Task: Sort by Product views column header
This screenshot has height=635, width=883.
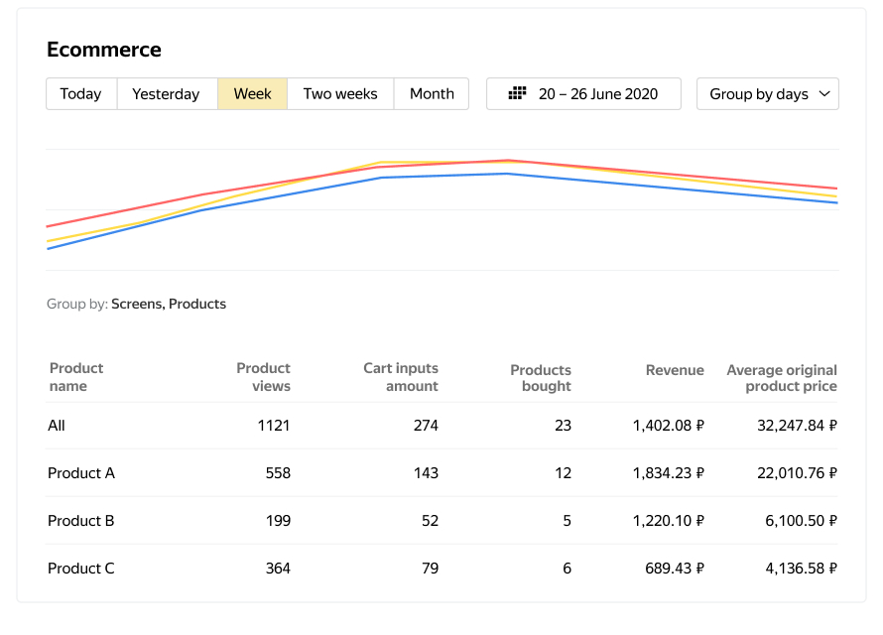Action: tap(263, 377)
